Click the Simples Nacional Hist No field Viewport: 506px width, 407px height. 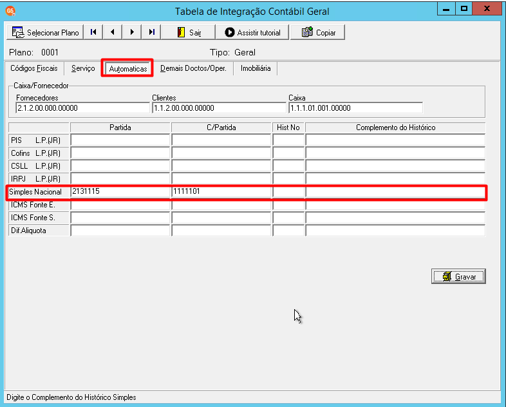point(288,192)
